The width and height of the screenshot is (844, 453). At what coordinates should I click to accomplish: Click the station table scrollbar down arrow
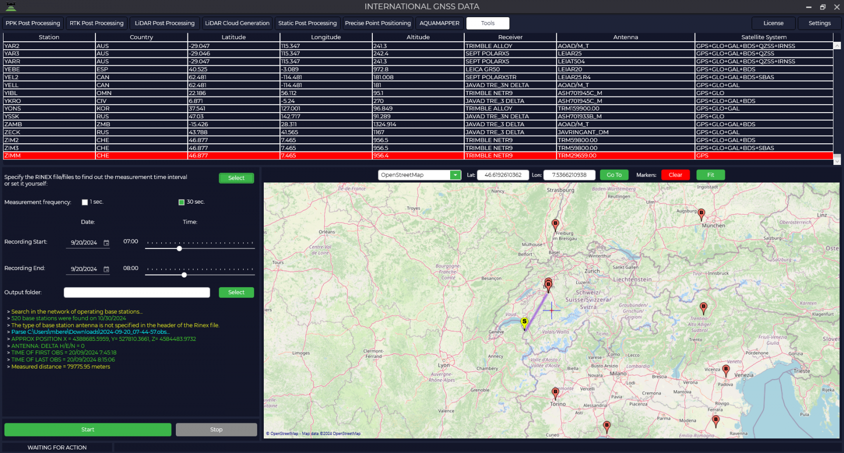[x=837, y=161]
